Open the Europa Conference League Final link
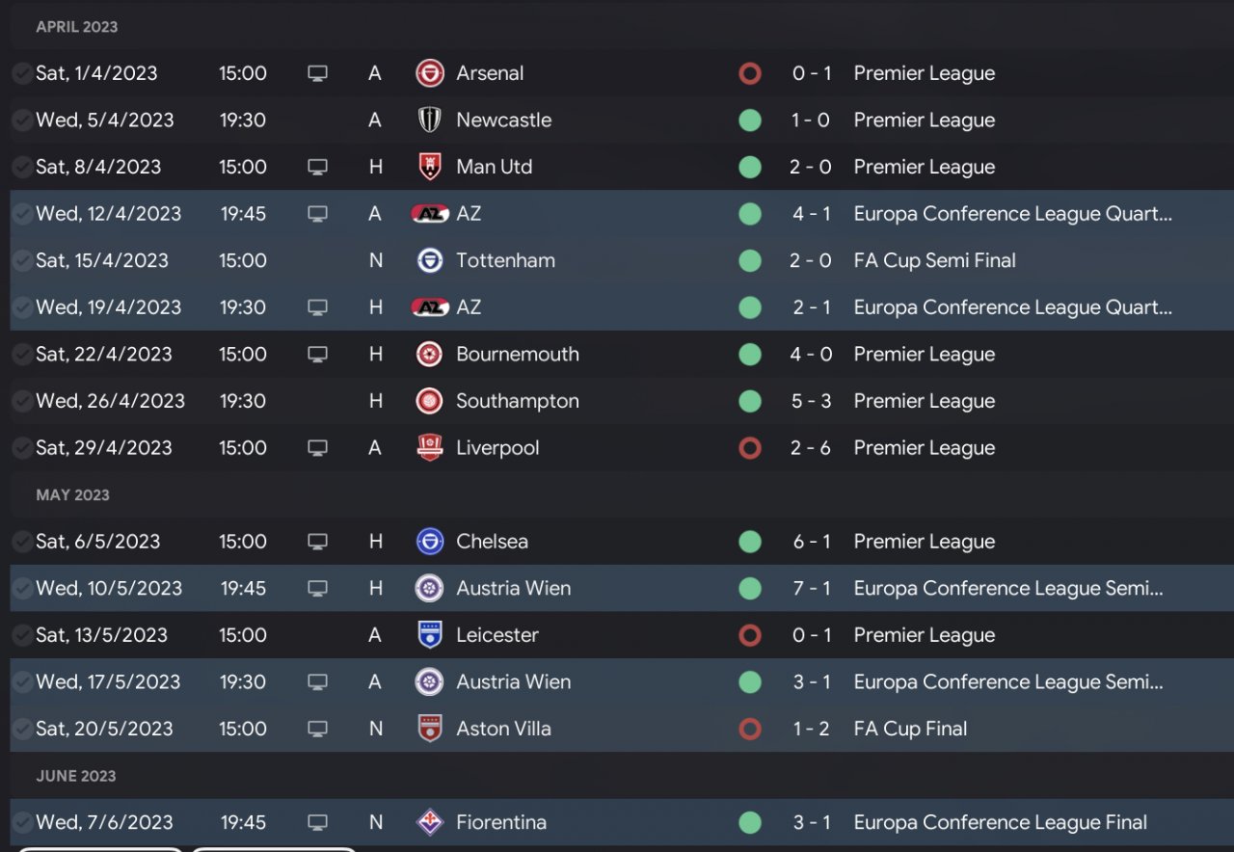Image resolution: width=1234 pixels, height=852 pixels. [x=1000, y=823]
